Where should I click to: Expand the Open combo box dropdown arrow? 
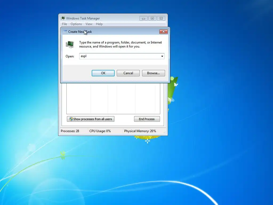click(162, 56)
